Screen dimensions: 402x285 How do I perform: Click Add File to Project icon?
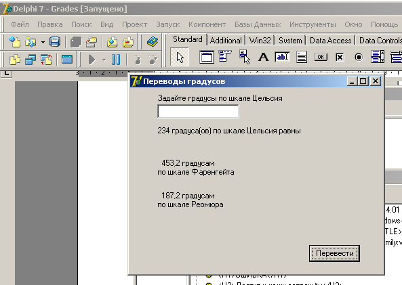coord(113,42)
